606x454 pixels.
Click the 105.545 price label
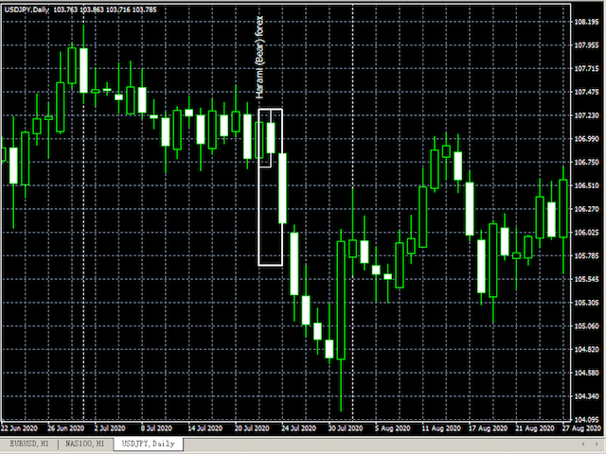586,279
